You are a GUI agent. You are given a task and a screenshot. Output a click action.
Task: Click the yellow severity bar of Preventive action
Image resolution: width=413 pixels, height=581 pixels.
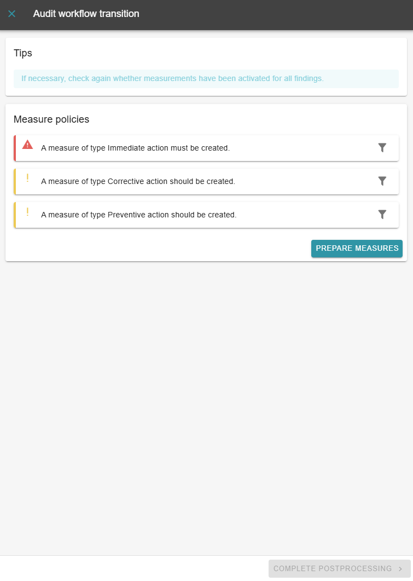click(15, 215)
